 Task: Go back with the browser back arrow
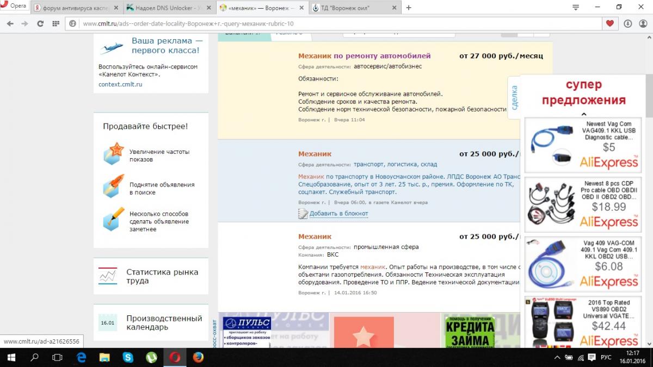pos(9,23)
